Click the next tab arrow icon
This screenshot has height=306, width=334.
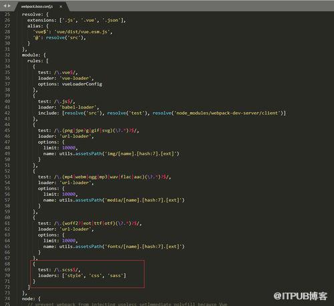coord(9,6)
